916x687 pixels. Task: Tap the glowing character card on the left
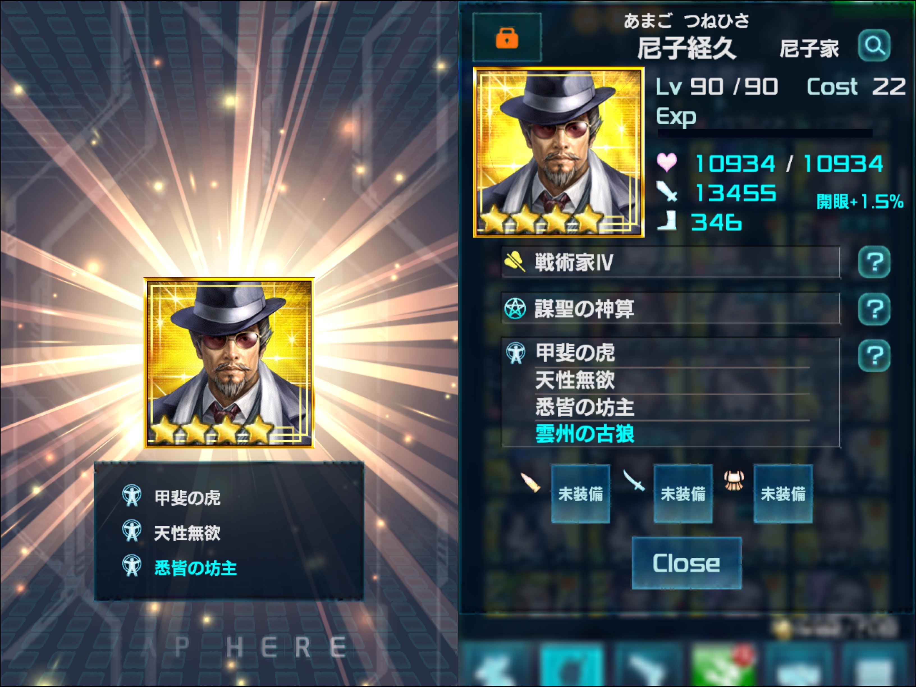pyautogui.click(x=229, y=363)
